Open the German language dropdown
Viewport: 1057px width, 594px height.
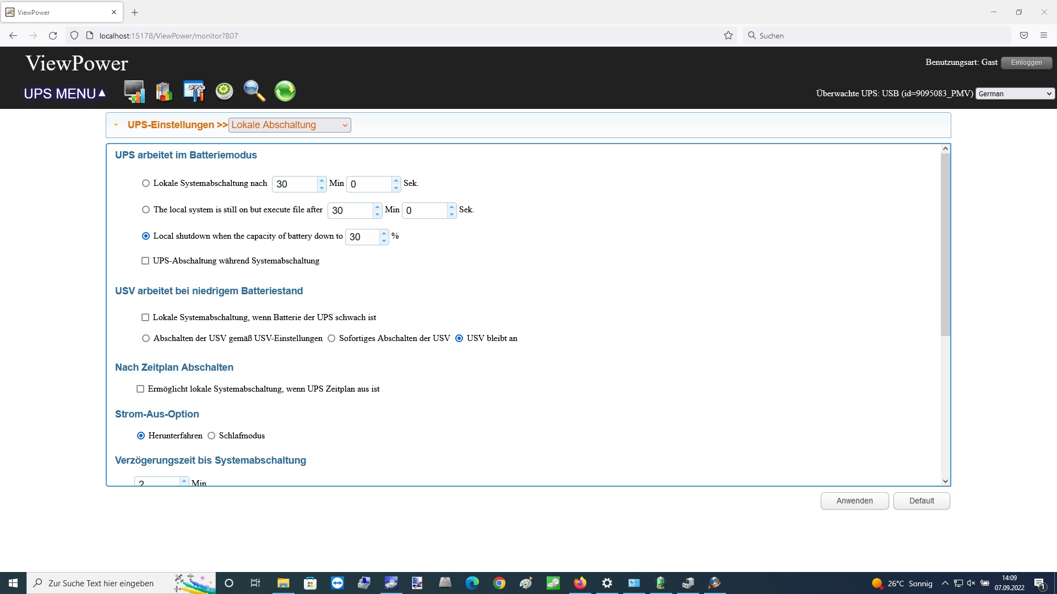click(x=1015, y=94)
